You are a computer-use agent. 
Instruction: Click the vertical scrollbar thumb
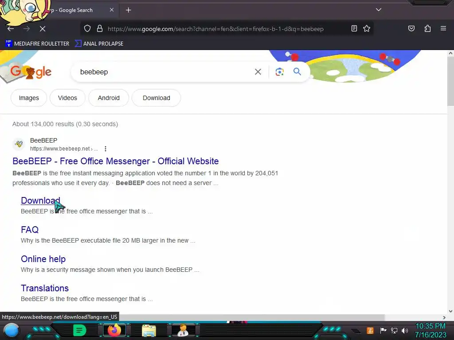click(450, 82)
